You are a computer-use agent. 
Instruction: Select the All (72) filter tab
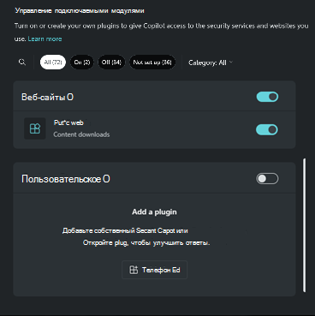(53, 63)
